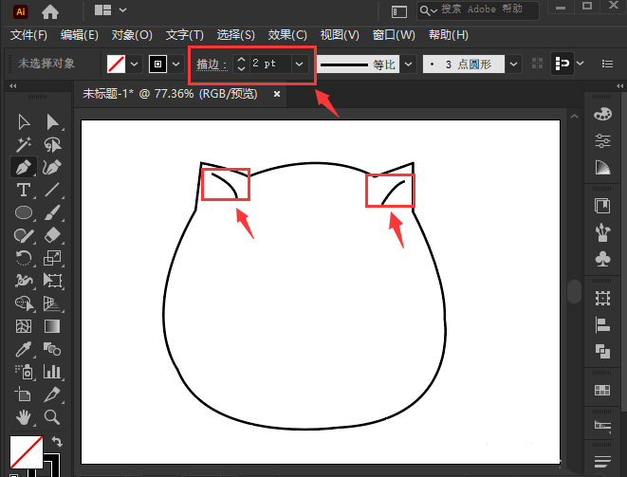The width and height of the screenshot is (627, 477).
Task: Swap fill and stroke colors
Action: pyautogui.click(x=57, y=442)
